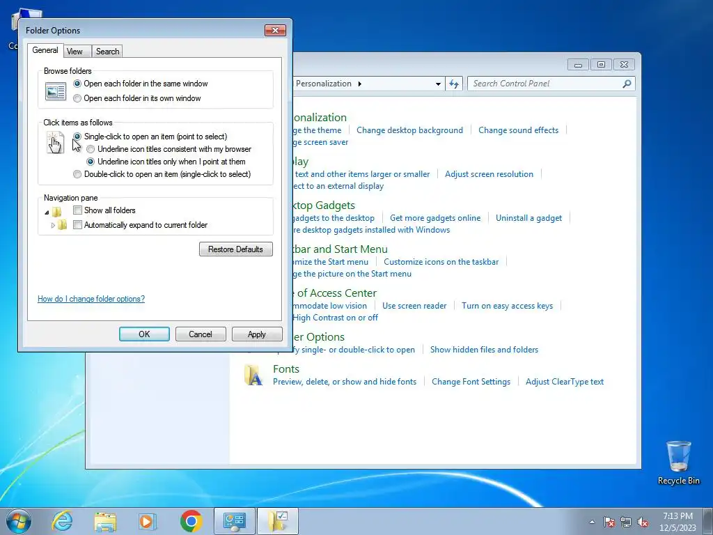
Task: Open Windows Explorer from the taskbar
Action: (x=105, y=521)
